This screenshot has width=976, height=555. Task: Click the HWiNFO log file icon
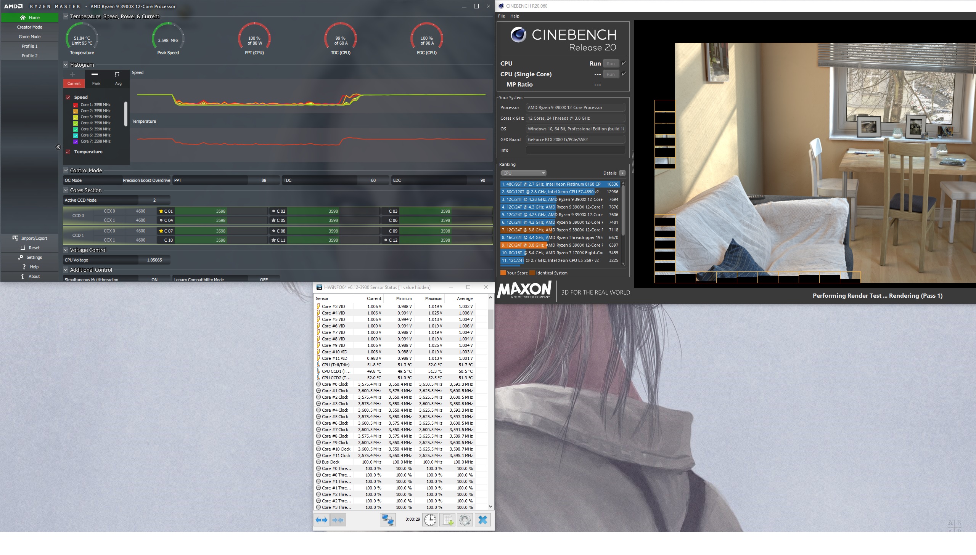(447, 520)
